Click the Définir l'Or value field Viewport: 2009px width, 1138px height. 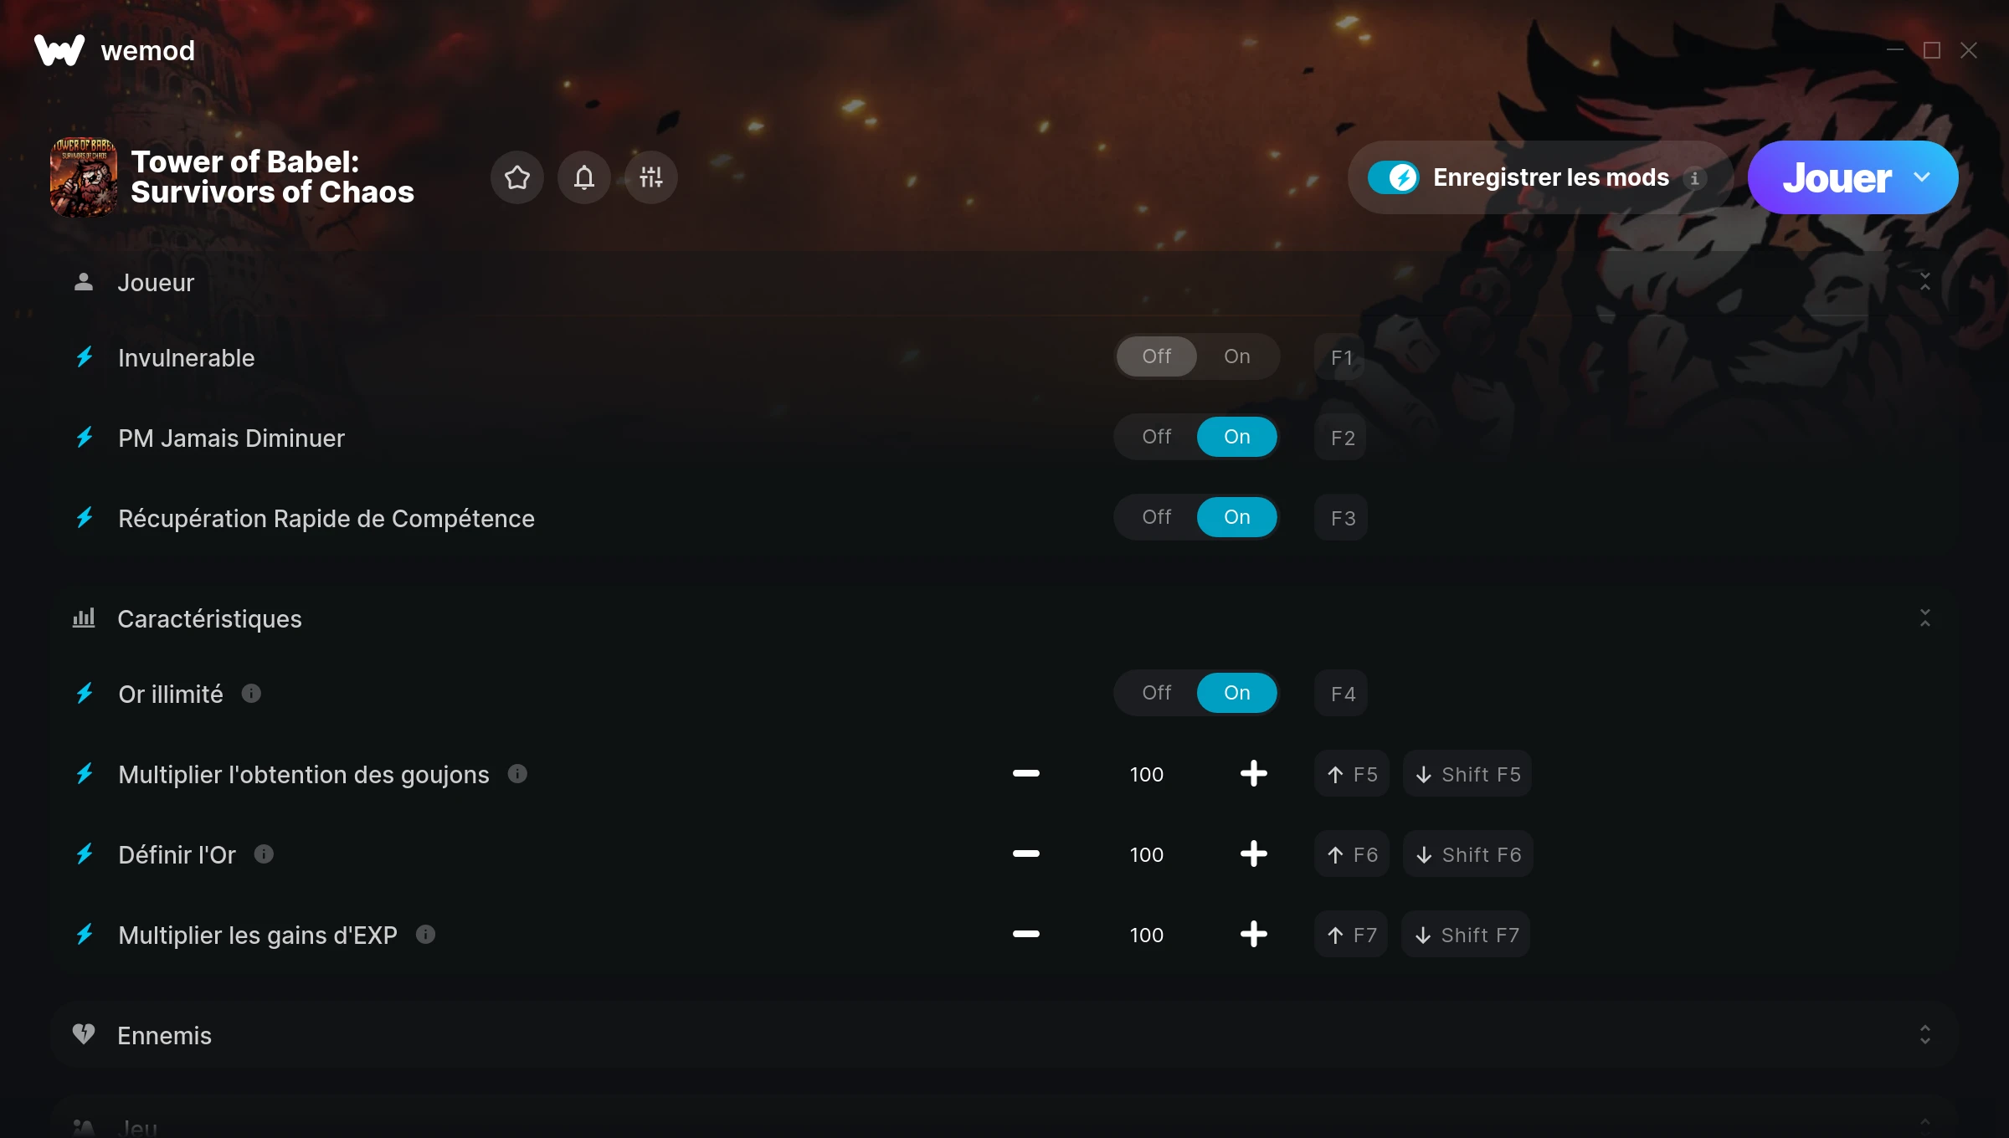[1146, 854]
